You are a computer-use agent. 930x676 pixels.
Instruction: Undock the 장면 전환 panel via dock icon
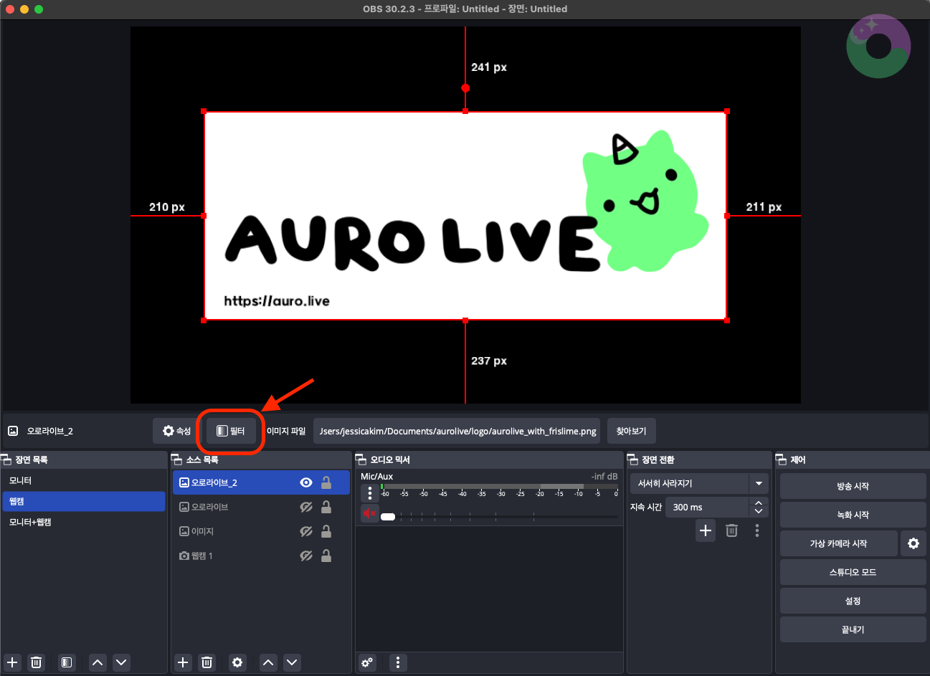[x=633, y=460]
